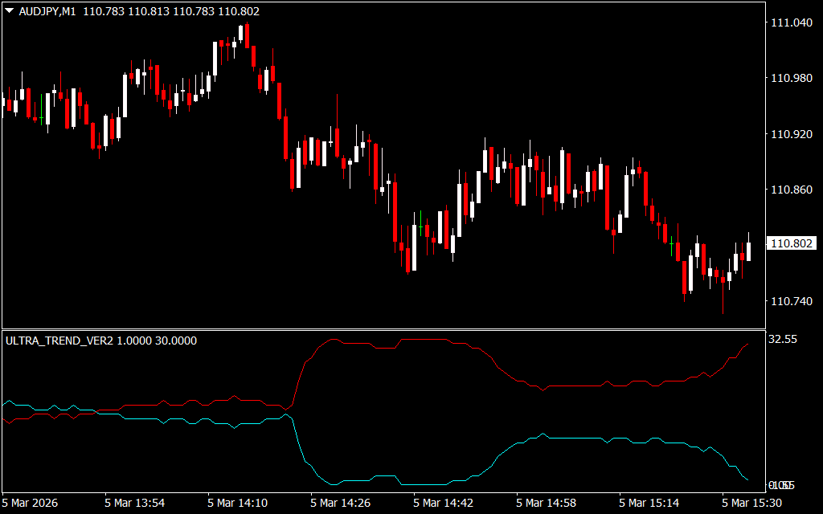Click the 32.55 indicator scale value
Viewport: 823px width, 514px height.
pyautogui.click(x=782, y=340)
